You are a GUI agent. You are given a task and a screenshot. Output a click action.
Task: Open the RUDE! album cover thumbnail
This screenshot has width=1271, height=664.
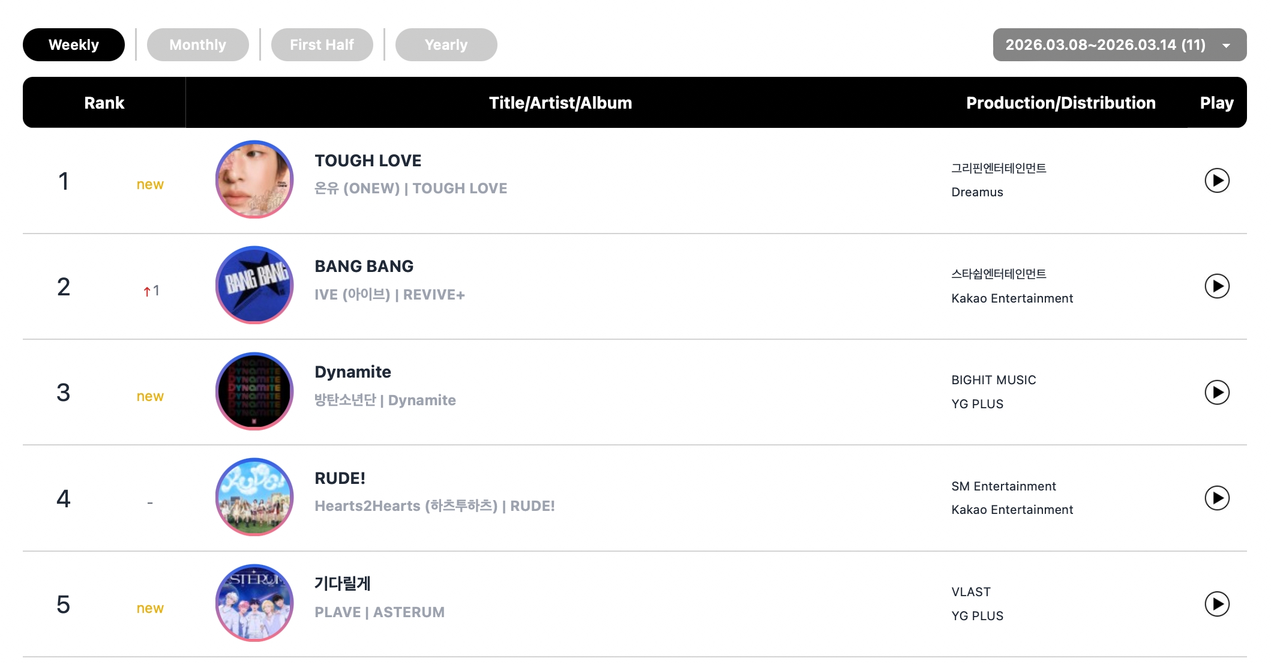[254, 497]
